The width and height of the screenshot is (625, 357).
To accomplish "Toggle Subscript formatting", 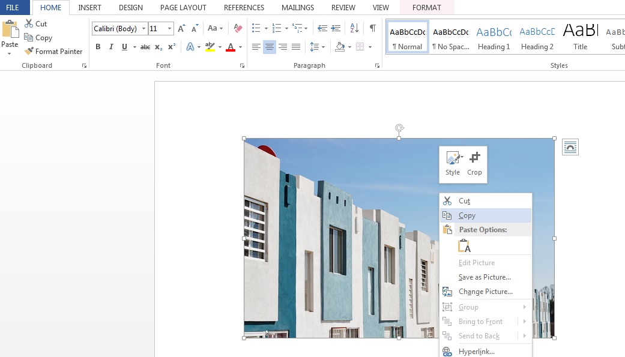I will coord(159,47).
